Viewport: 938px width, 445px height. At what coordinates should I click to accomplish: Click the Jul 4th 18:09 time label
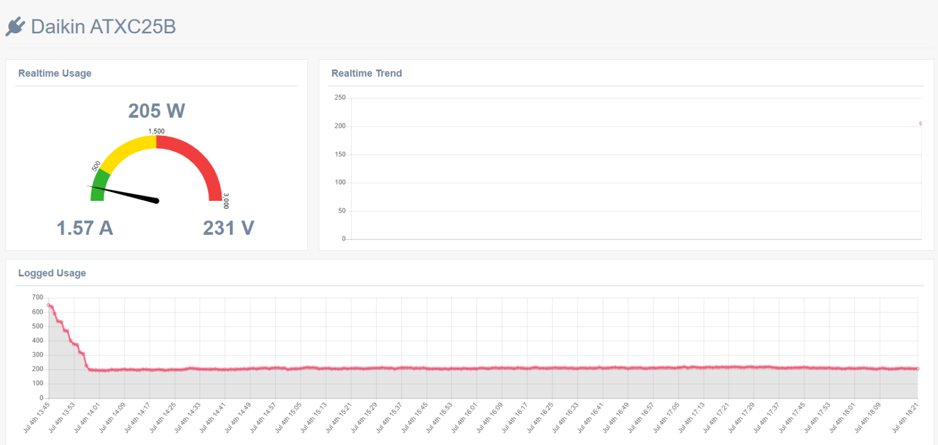866,417
